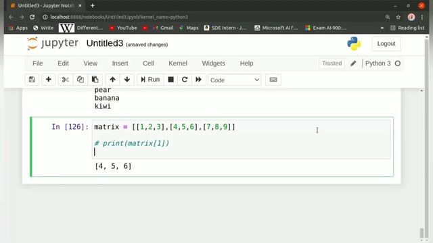
Task: Open the Cell menu
Action: coord(148,63)
